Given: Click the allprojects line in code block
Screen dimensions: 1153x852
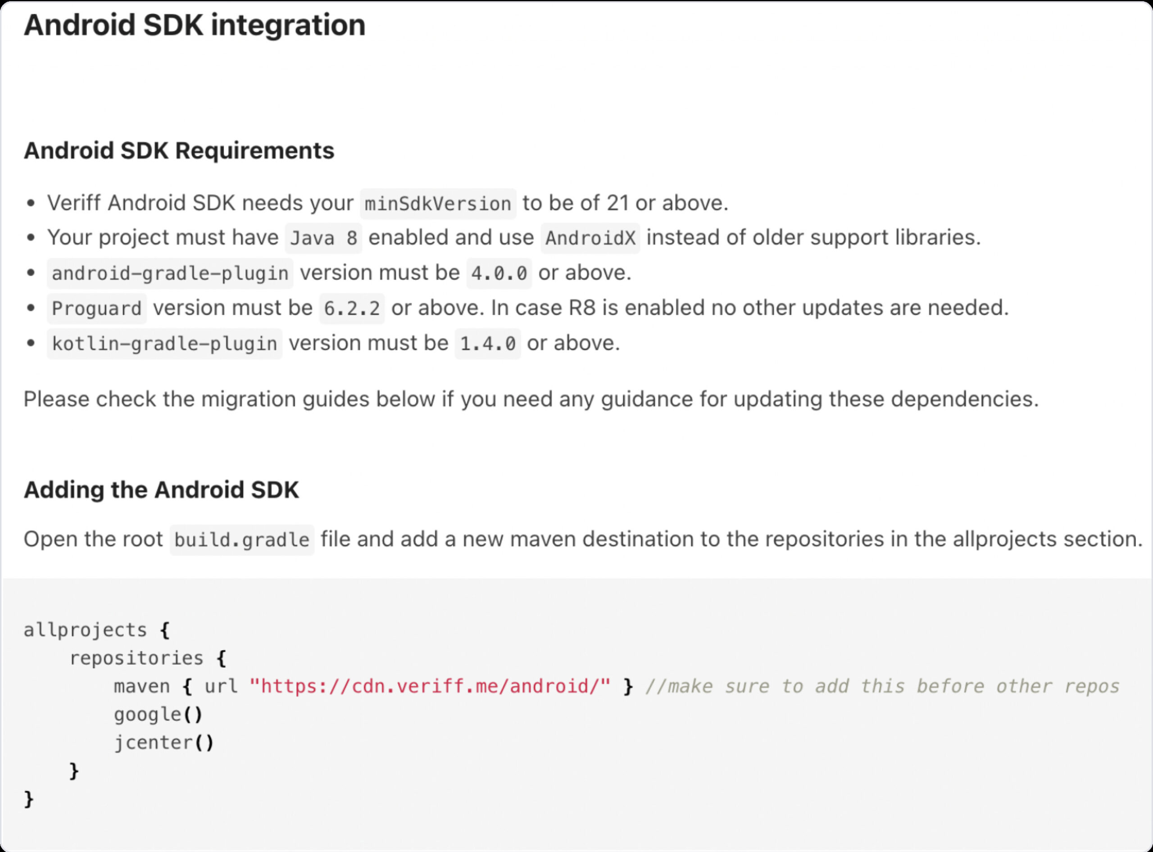Looking at the screenshot, I should tap(96, 630).
